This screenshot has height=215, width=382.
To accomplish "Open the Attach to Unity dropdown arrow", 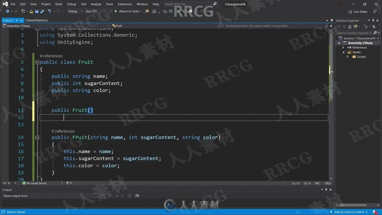I will point(141,11).
